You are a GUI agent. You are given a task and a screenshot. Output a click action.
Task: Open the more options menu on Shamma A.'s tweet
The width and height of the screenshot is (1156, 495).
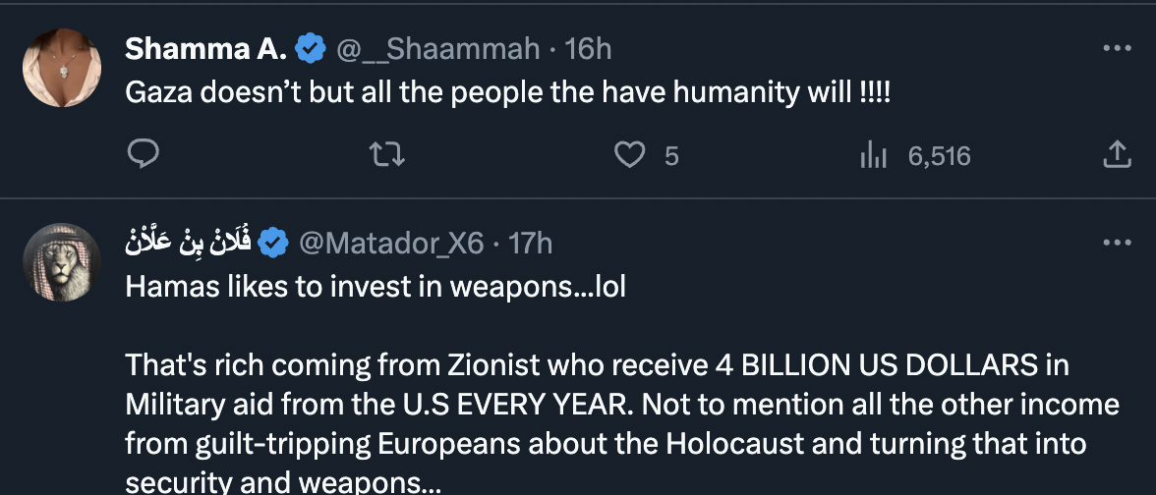(1116, 47)
